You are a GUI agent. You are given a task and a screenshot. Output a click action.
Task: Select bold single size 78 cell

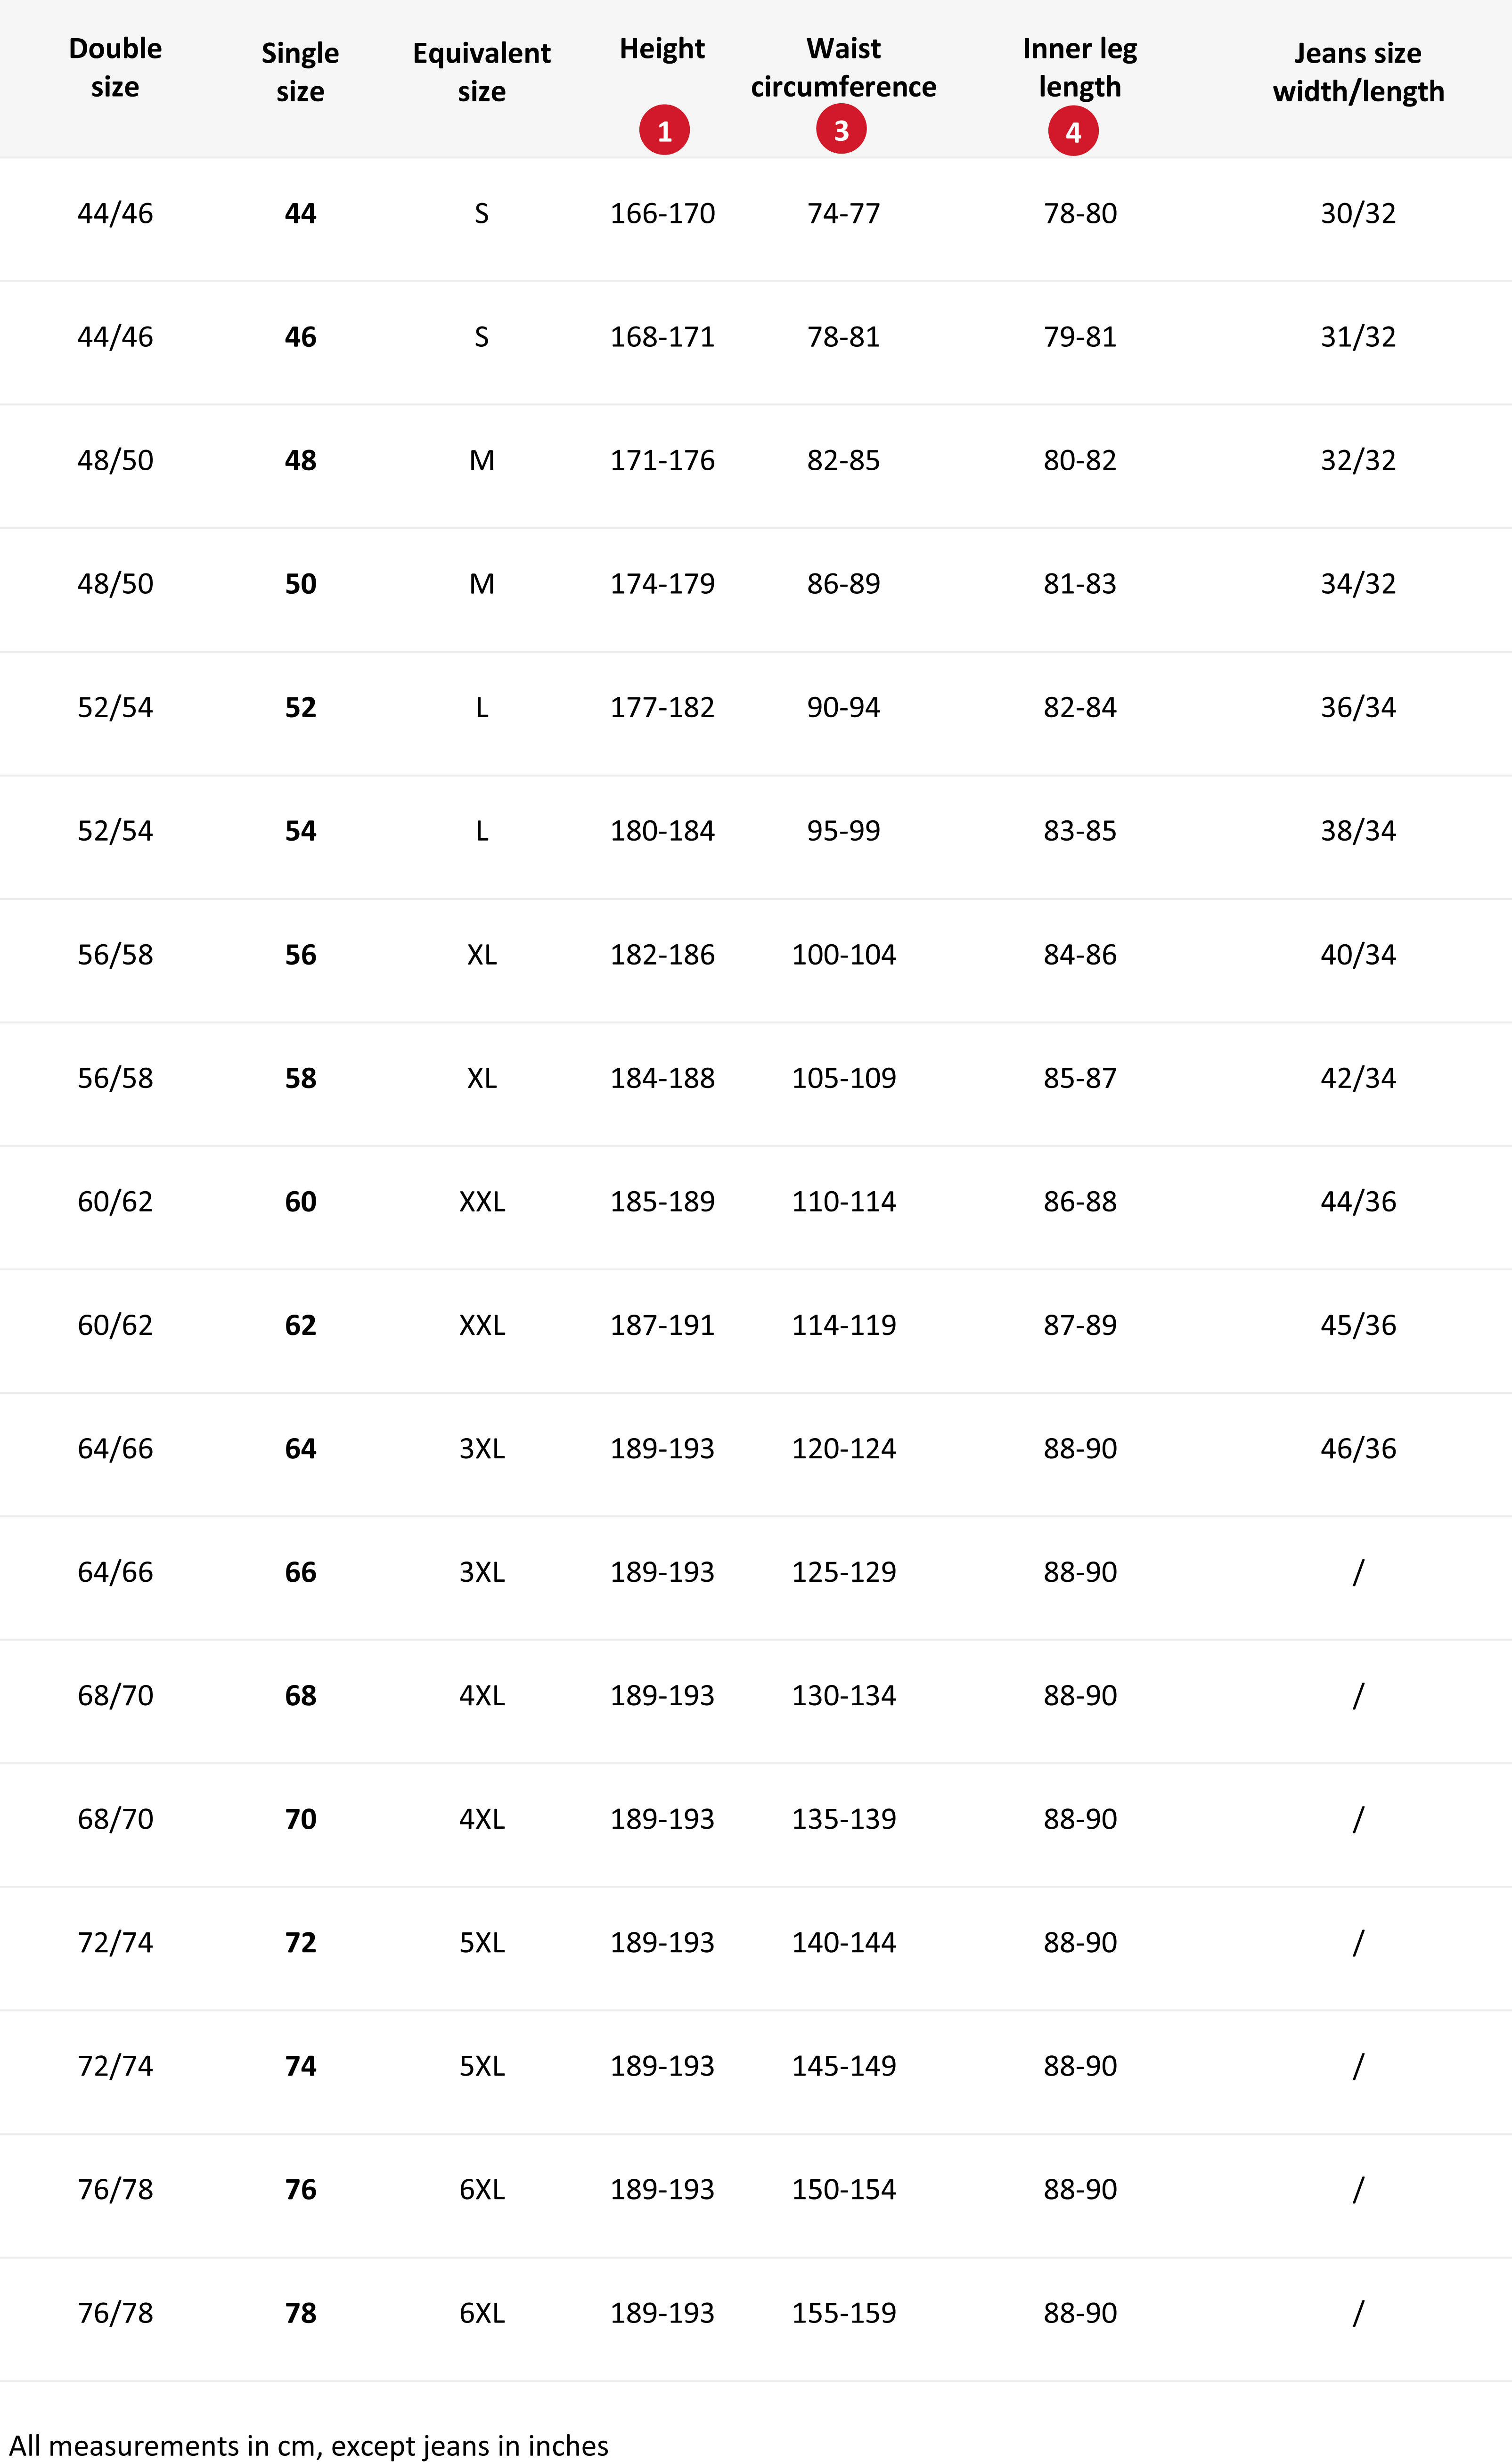coord(300,2313)
